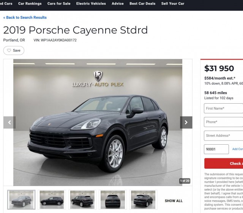The width and height of the screenshot is (243, 213).
Task: Focus the Phone input field
Action: pyautogui.click(x=224, y=122)
